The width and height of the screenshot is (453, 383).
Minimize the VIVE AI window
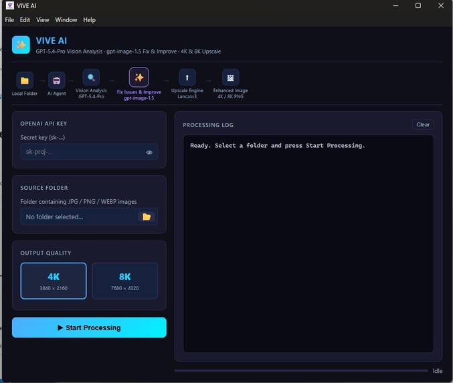click(x=395, y=5)
